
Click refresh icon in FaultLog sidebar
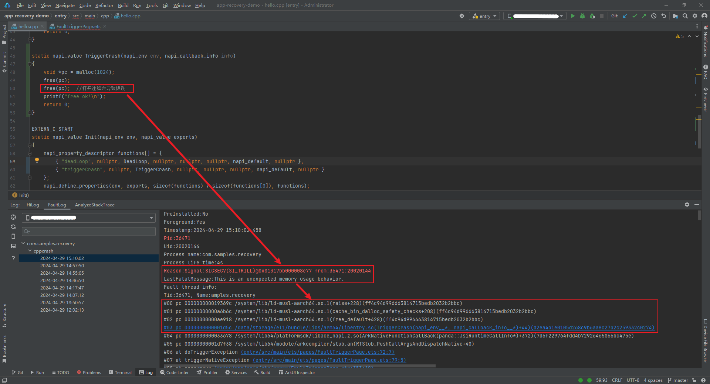coord(13,227)
